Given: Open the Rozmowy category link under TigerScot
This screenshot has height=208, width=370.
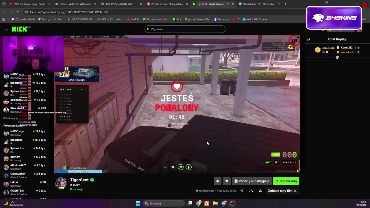Looking at the screenshot, I should (x=76, y=190).
